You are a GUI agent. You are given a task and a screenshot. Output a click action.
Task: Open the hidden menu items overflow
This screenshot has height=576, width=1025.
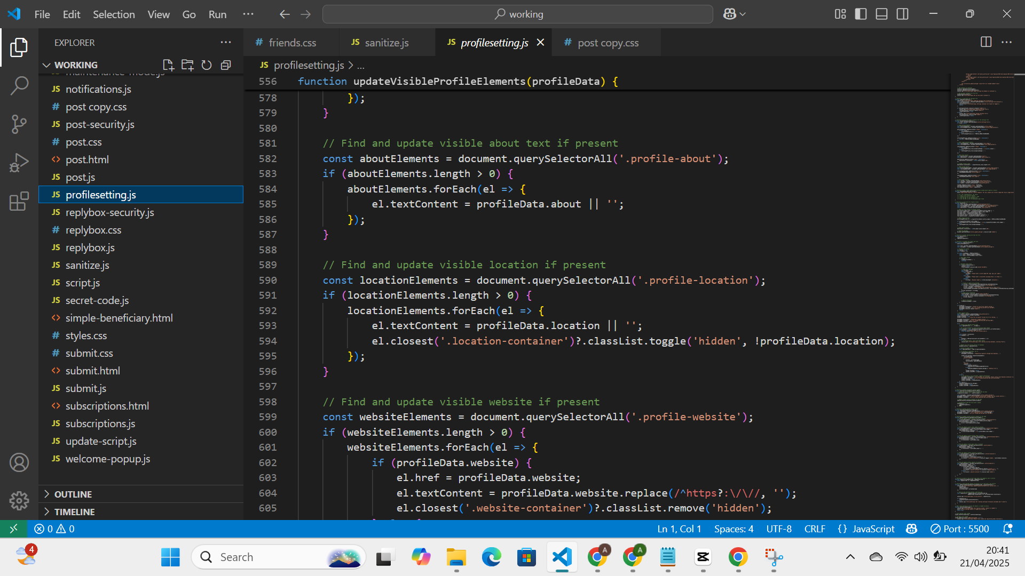[248, 14]
